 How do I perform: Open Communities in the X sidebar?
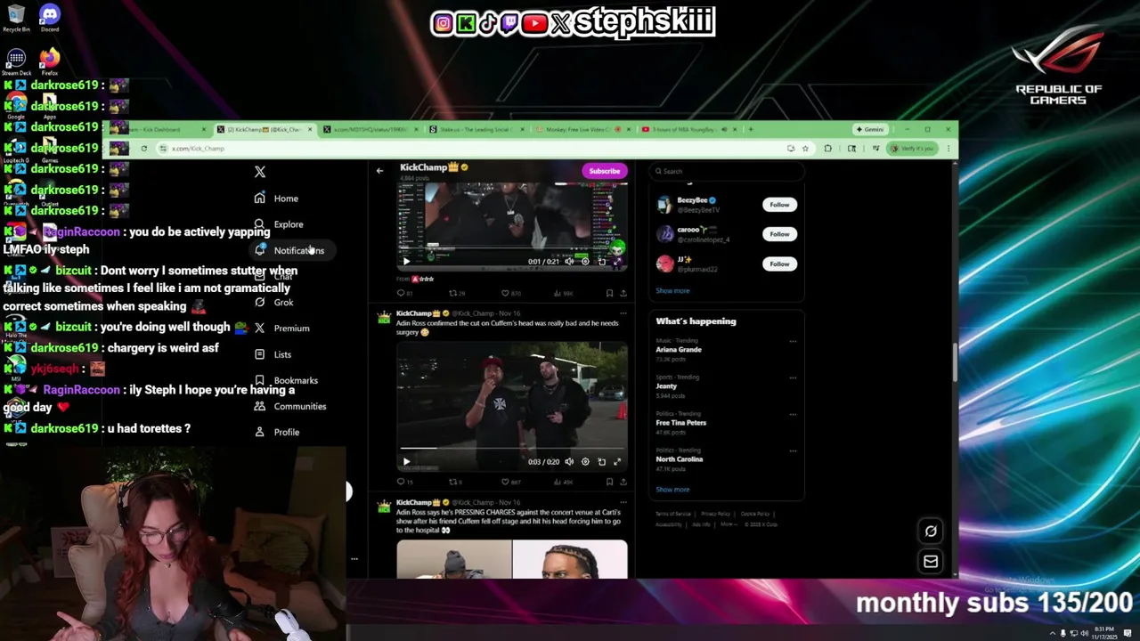pos(289,406)
